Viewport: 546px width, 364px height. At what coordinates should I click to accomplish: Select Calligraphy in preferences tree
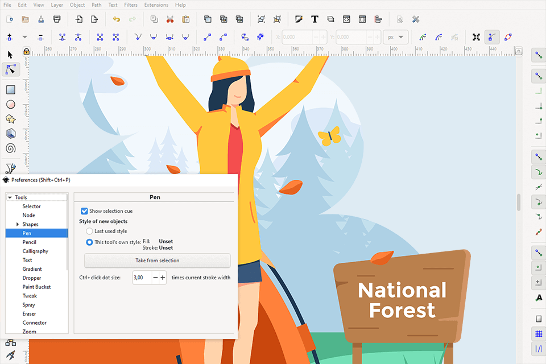35,251
